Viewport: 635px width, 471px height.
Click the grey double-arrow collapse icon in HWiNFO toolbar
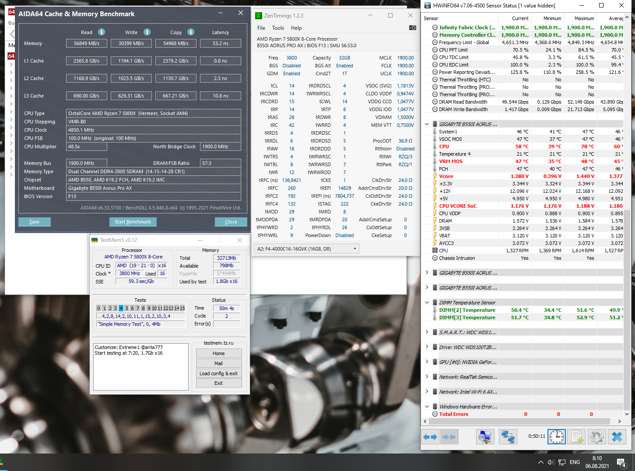449,436
